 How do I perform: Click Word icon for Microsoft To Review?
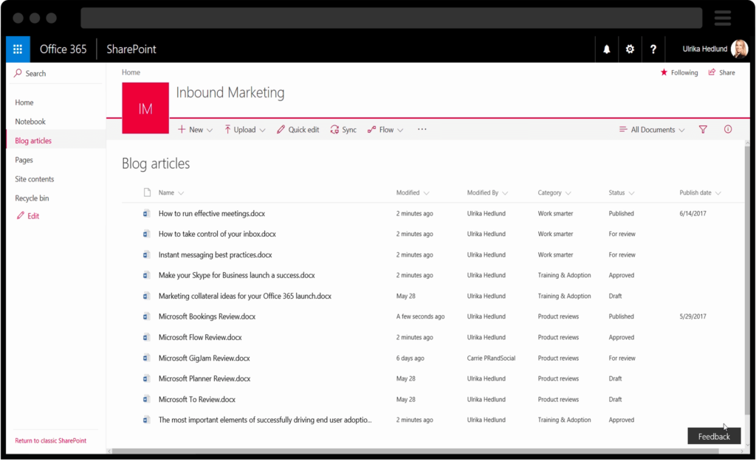point(146,399)
